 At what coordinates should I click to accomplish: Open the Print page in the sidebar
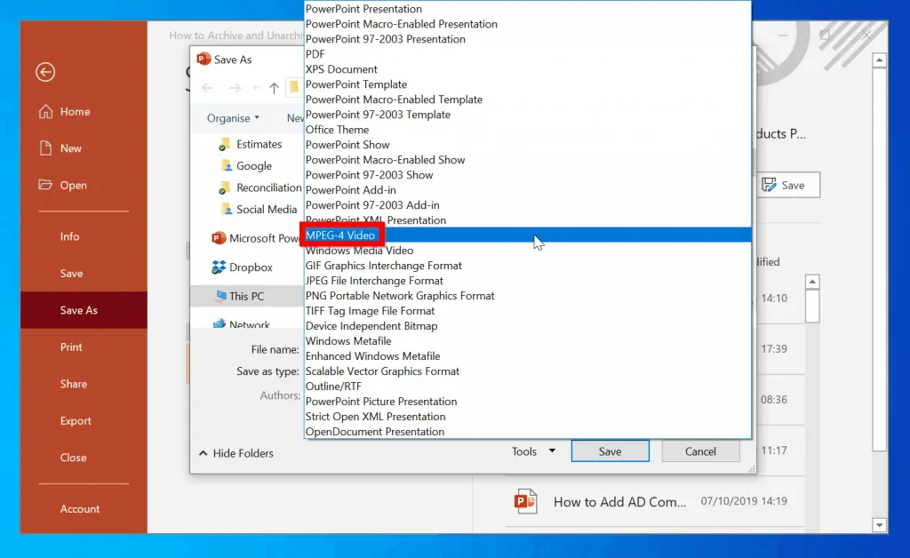[84, 347]
